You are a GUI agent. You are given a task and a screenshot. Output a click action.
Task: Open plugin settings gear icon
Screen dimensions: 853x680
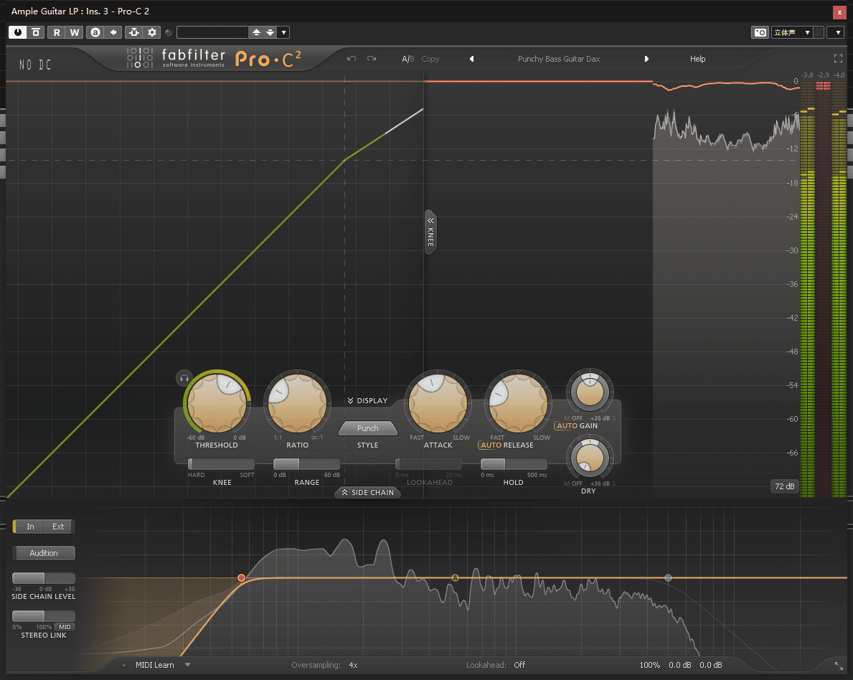coord(152,32)
